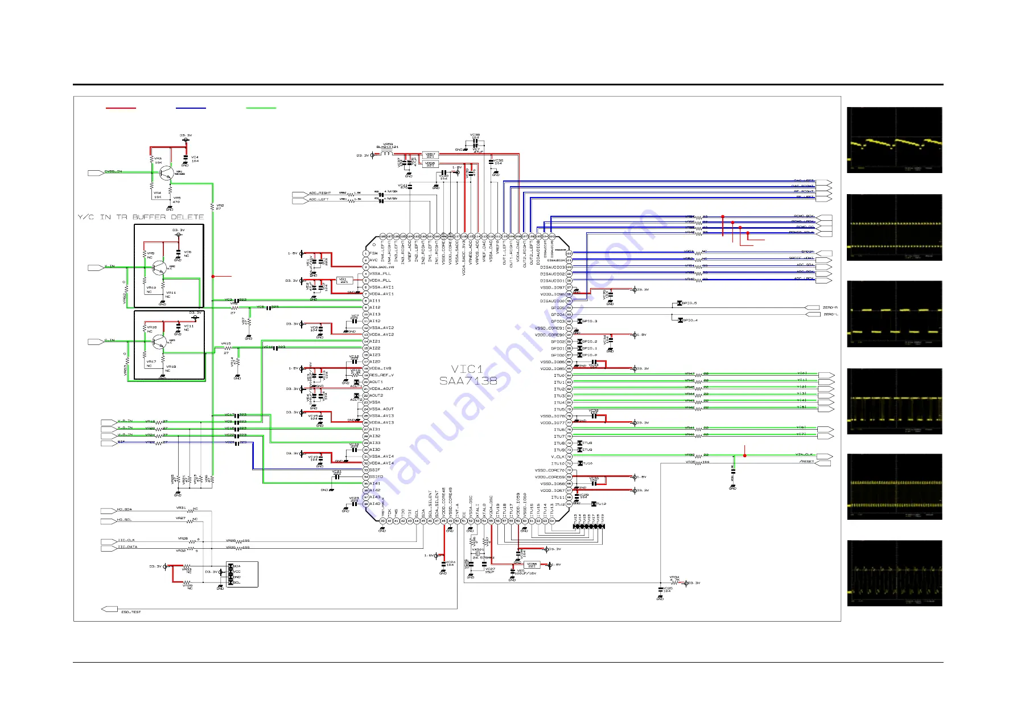
Task: Click the red legend line sample
Action: coord(121,108)
